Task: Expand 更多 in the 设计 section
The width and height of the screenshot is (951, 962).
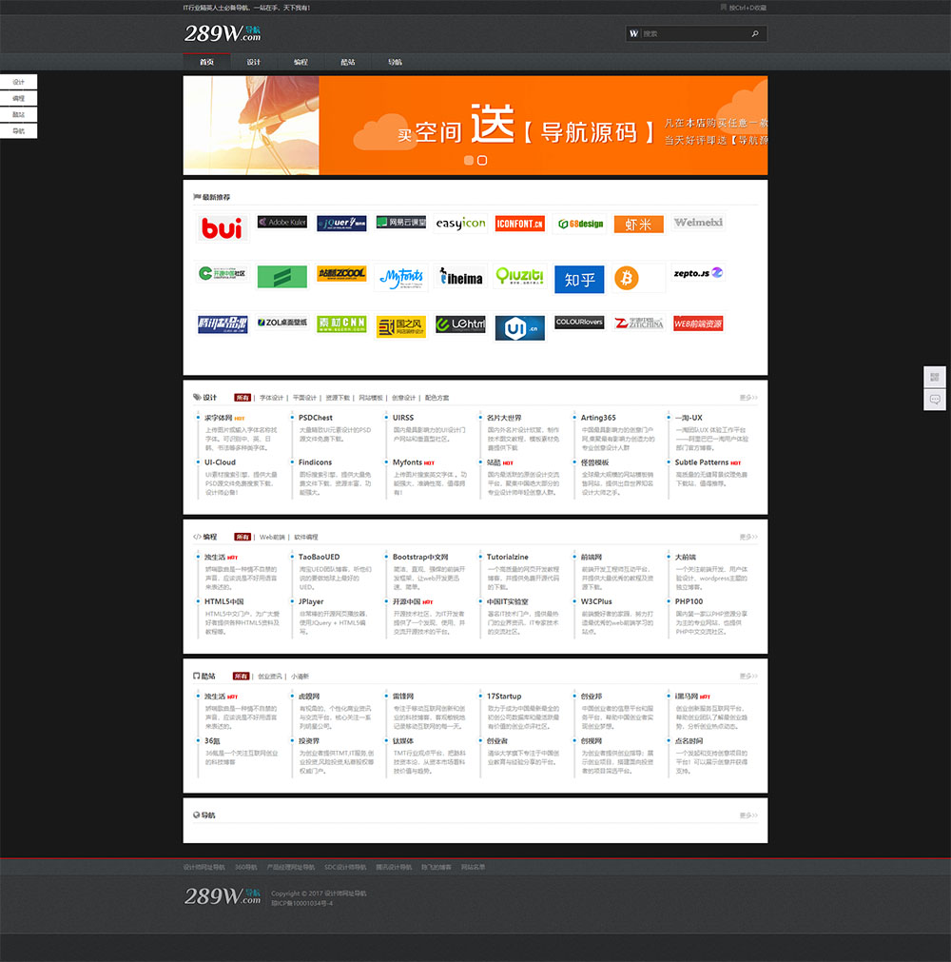Action: pyautogui.click(x=748, y=398)
